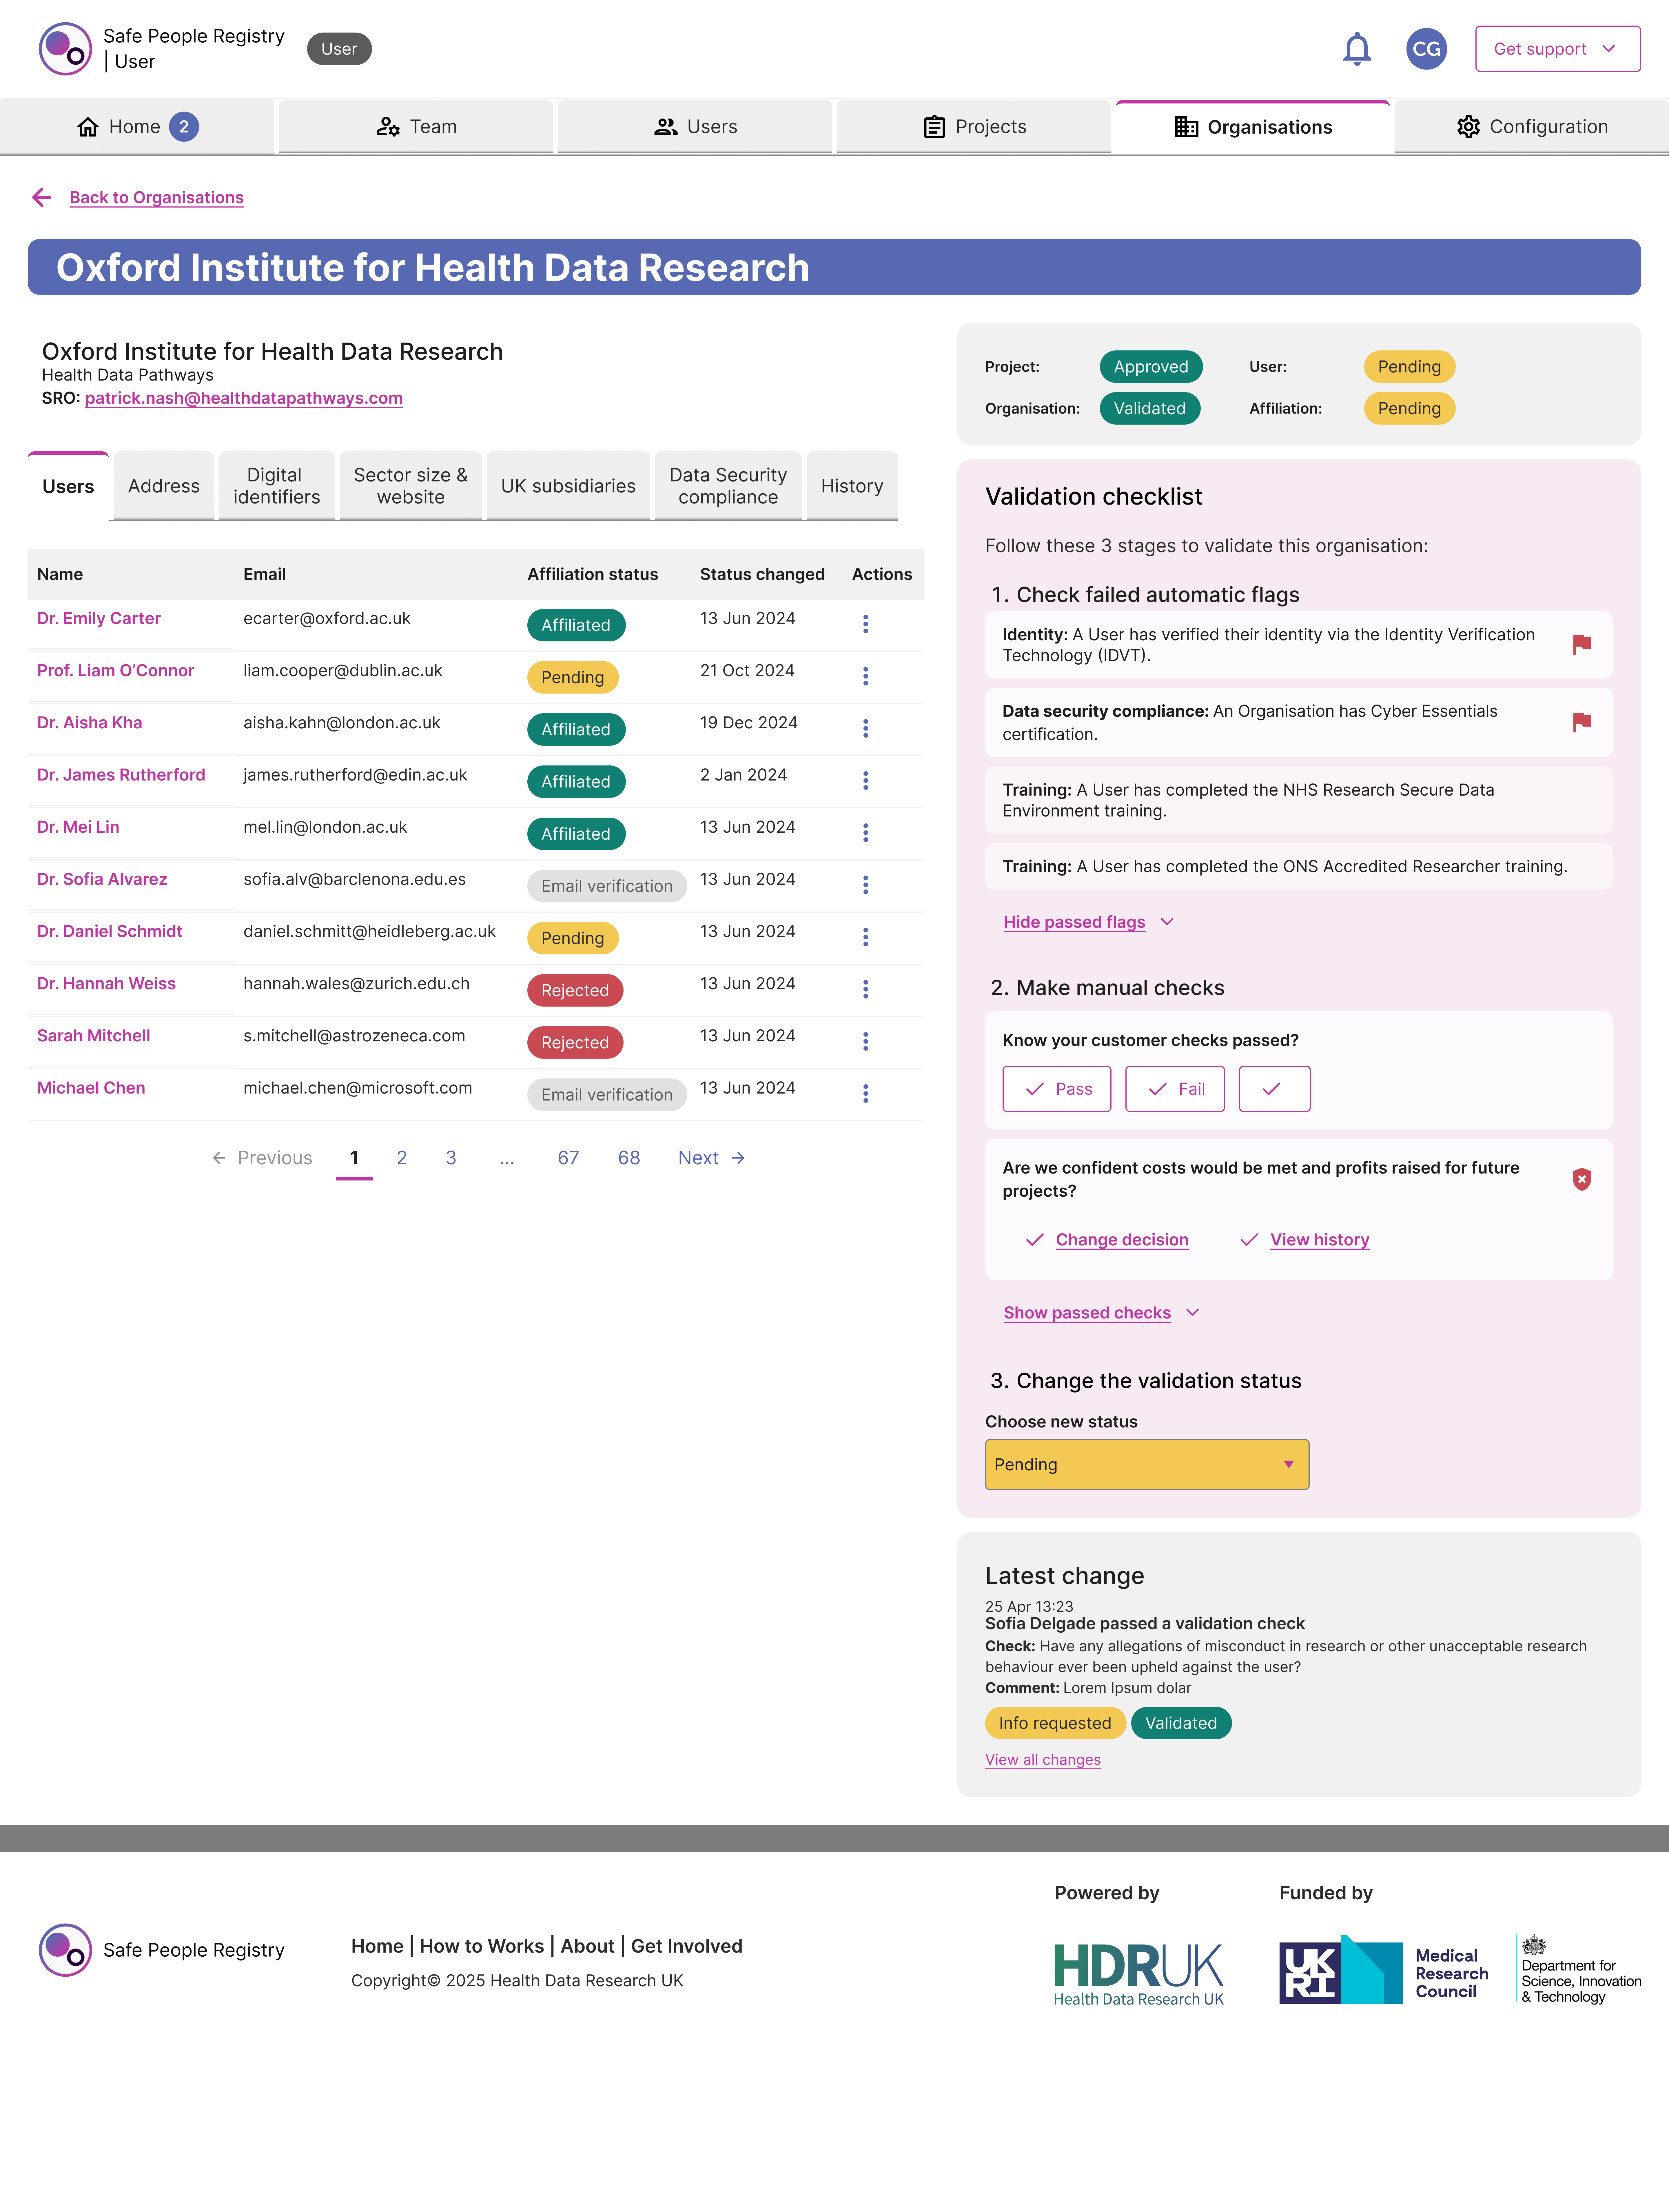
Task: Click View history link
Action: (x=1320, y=1240)
